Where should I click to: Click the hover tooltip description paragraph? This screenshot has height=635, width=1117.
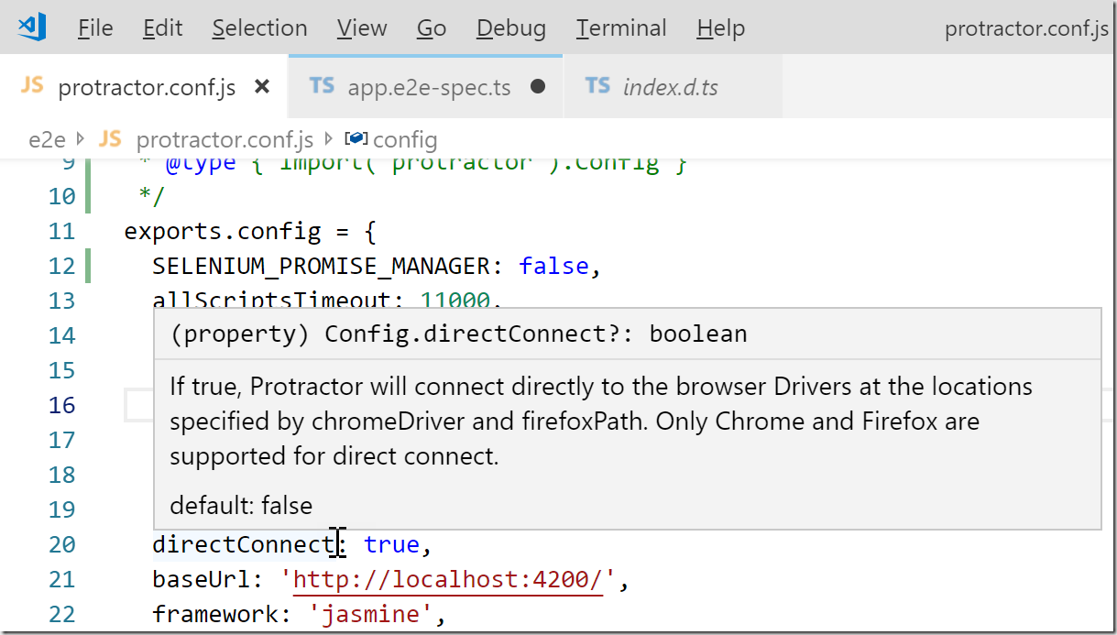[x=601, y=421]
